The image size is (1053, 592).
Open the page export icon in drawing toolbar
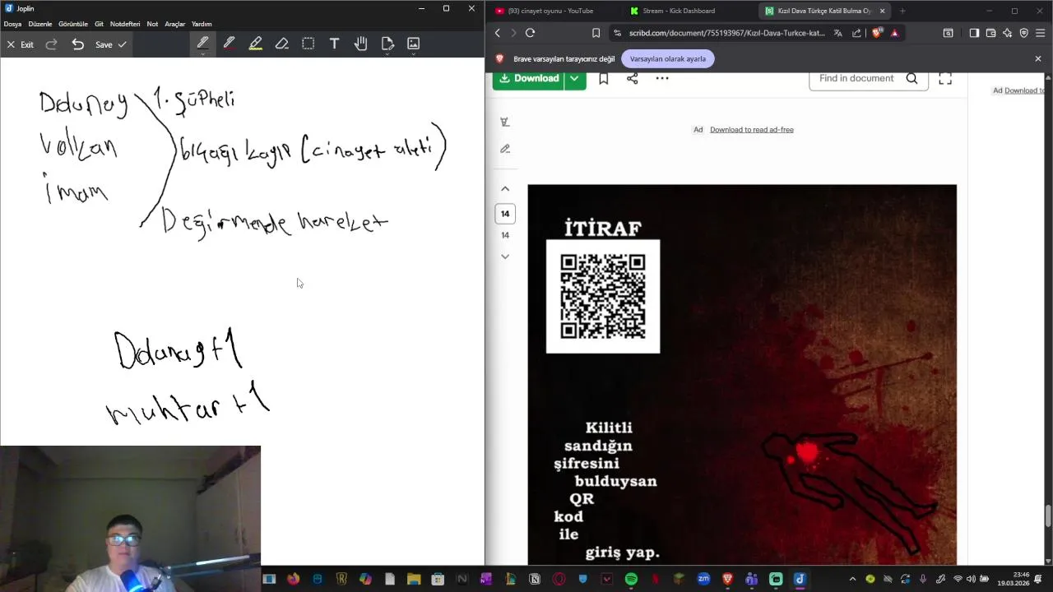pyautogui.click(x=387, y=44)
